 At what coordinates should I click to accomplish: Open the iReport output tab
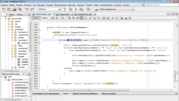[109, 93]
